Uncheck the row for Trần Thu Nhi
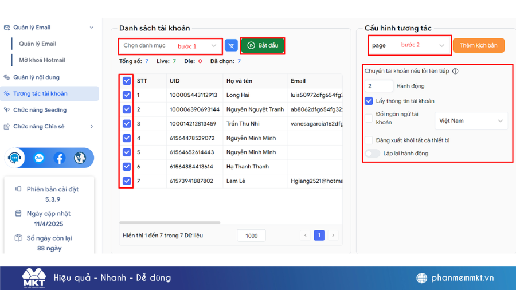The image size is (516, 290). click(127, 124)
